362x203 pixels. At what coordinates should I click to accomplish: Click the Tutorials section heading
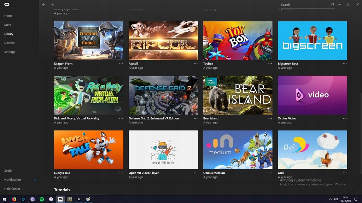pyautogui.click(x=62, y=190)
